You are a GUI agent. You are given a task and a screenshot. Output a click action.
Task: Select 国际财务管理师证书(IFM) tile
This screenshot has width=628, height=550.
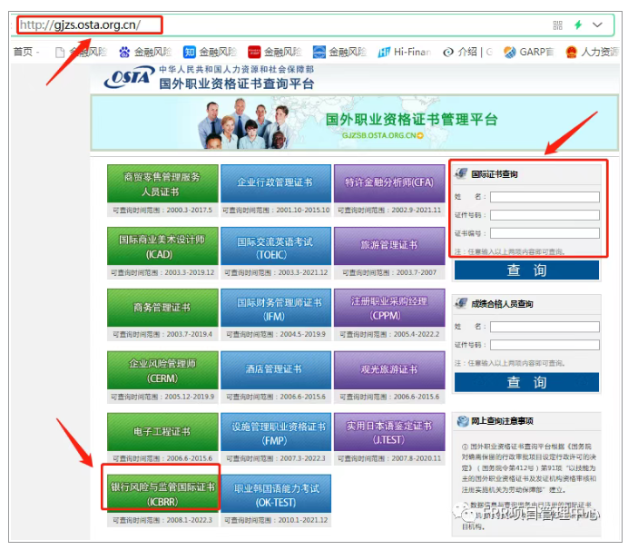pos(276,308)
